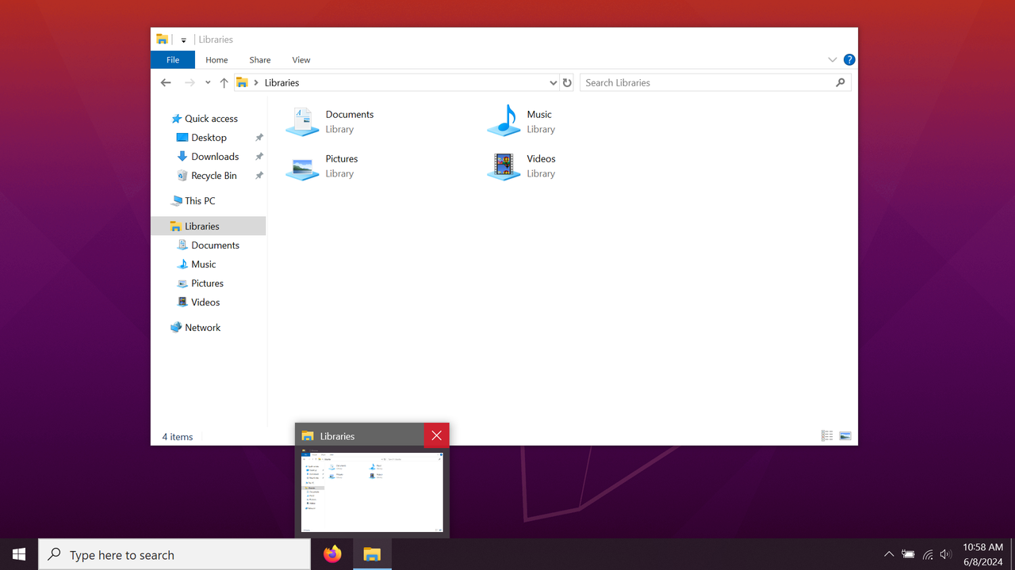Click the search magnifier icon

tap(841, 82)
